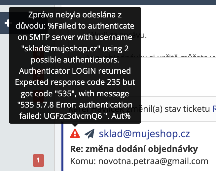This screenshot has height=171, width=216.
Task: Click the tooltip's arrow pointer above warning icon
Action: [75, 125]
